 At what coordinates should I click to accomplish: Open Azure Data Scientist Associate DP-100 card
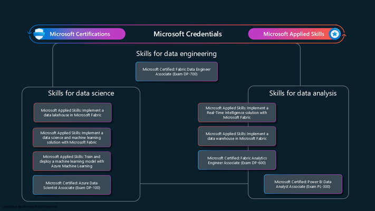coord(72,185)
